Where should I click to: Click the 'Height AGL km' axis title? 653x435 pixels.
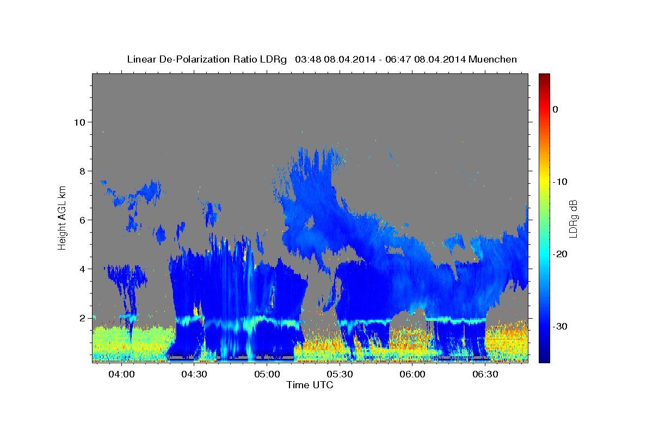click(62, 217)
